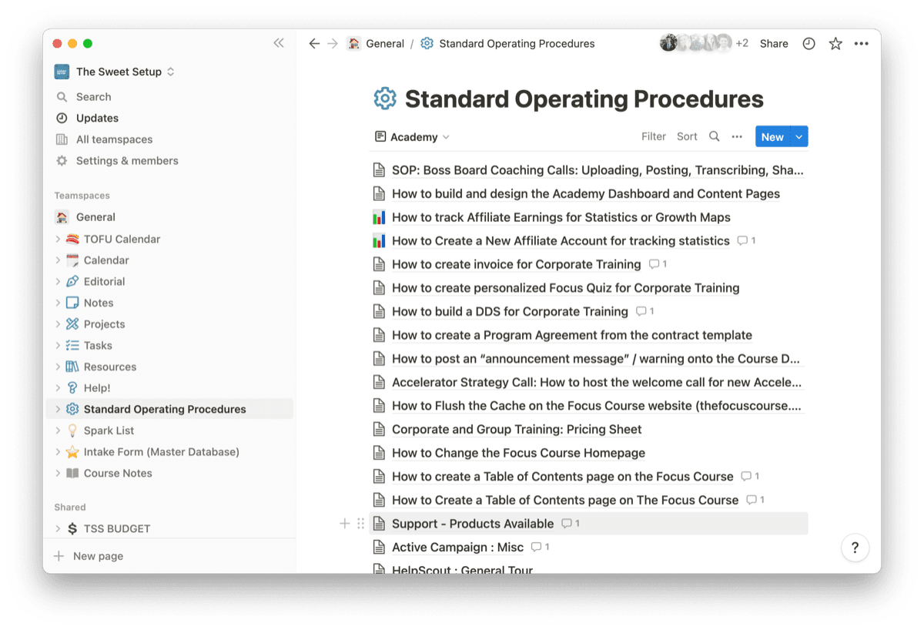Open The Sweet Setup workspace switcher
This screenshot has width=924, height=630.
click(x=115, y=72)
